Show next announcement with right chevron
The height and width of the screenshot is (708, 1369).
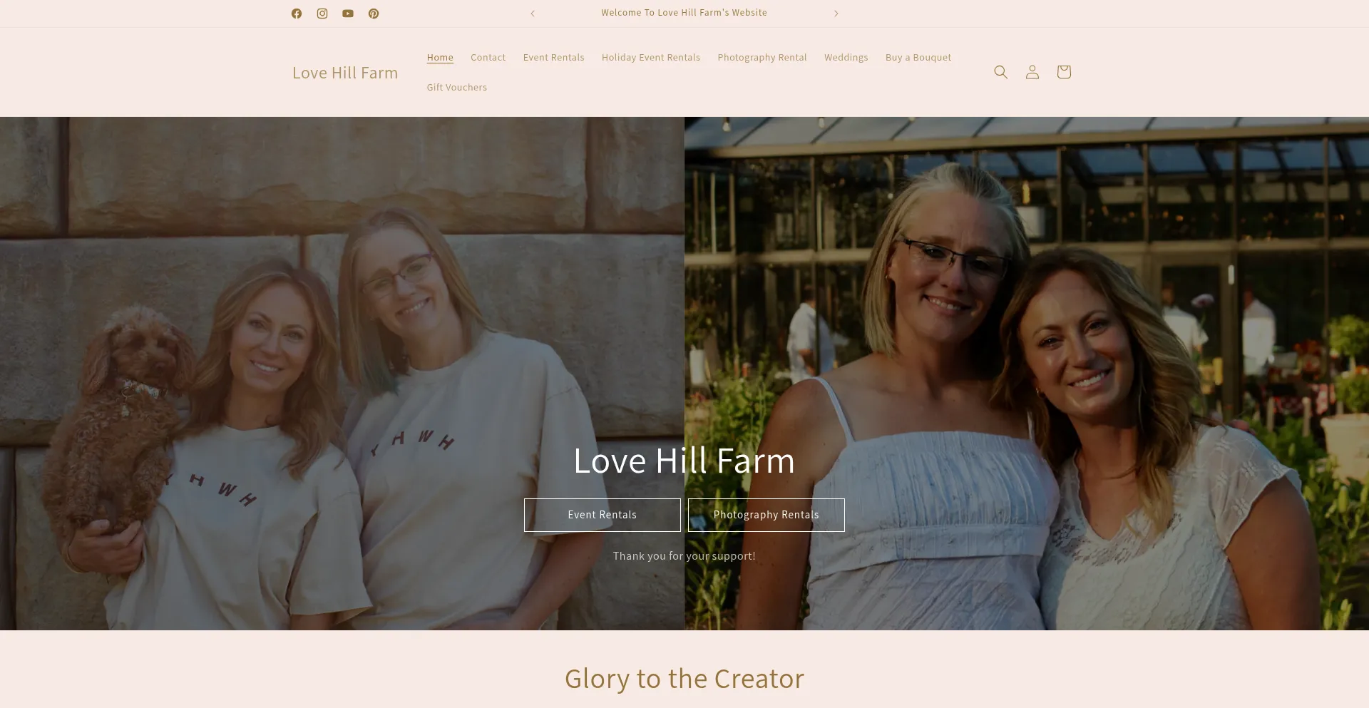(x=836, y=14)
